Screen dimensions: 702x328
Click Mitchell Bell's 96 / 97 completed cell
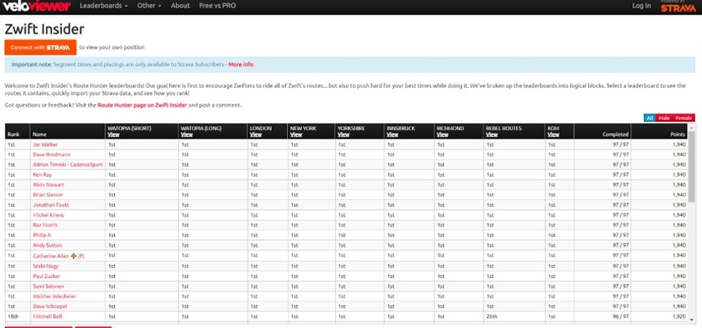[602, 317]
